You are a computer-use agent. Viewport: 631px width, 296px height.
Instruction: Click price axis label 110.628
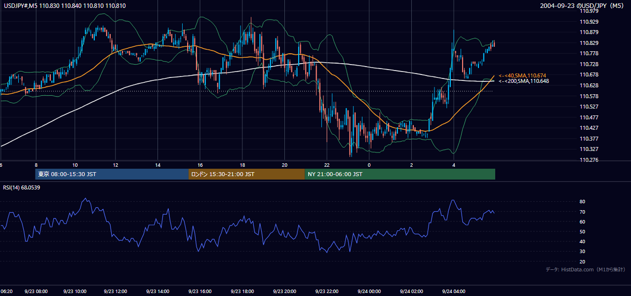click(x=589, y=85)
